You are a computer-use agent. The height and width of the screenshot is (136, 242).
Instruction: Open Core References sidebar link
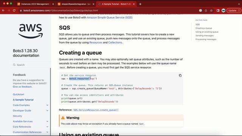22,127
